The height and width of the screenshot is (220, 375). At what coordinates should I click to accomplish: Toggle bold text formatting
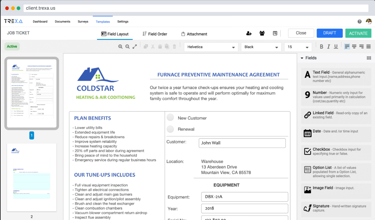pyautogui.click(x=321, y=47)
